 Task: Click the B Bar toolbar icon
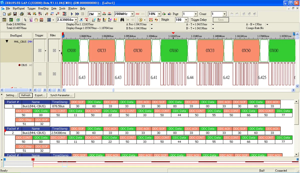[104, 19]
